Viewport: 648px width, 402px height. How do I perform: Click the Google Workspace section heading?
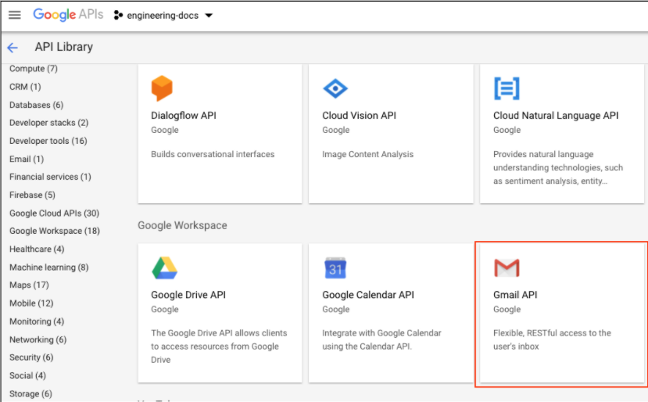pyautogui.click(x=182, y=225)
